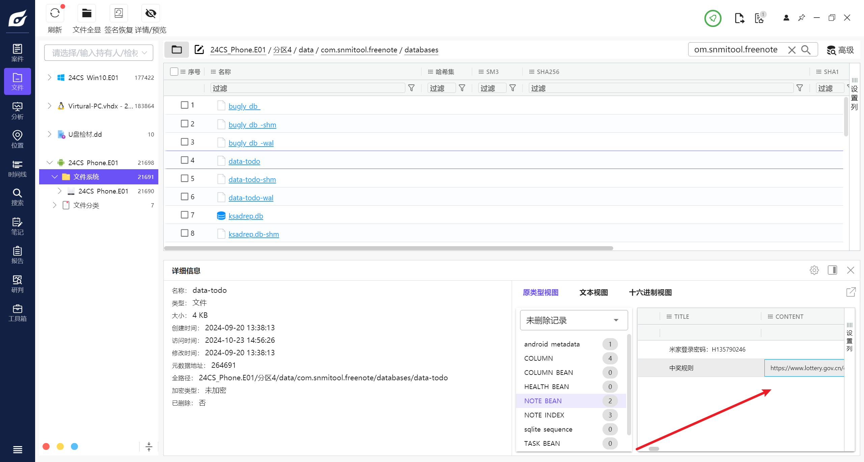The image size is (864, 462).
Task: Click the 高级 advanced search button
Action: click(840, 50)
